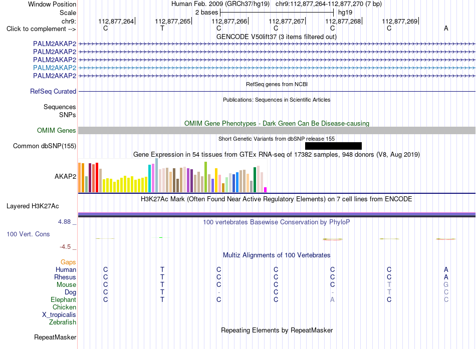
Task: Open the 100 Vert. Cons track label
Action: click(28, 234)
